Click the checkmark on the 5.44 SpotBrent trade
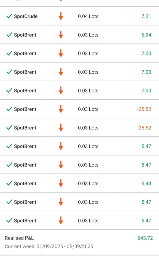This screenshot has width=159, height=256. coord(9,183)
